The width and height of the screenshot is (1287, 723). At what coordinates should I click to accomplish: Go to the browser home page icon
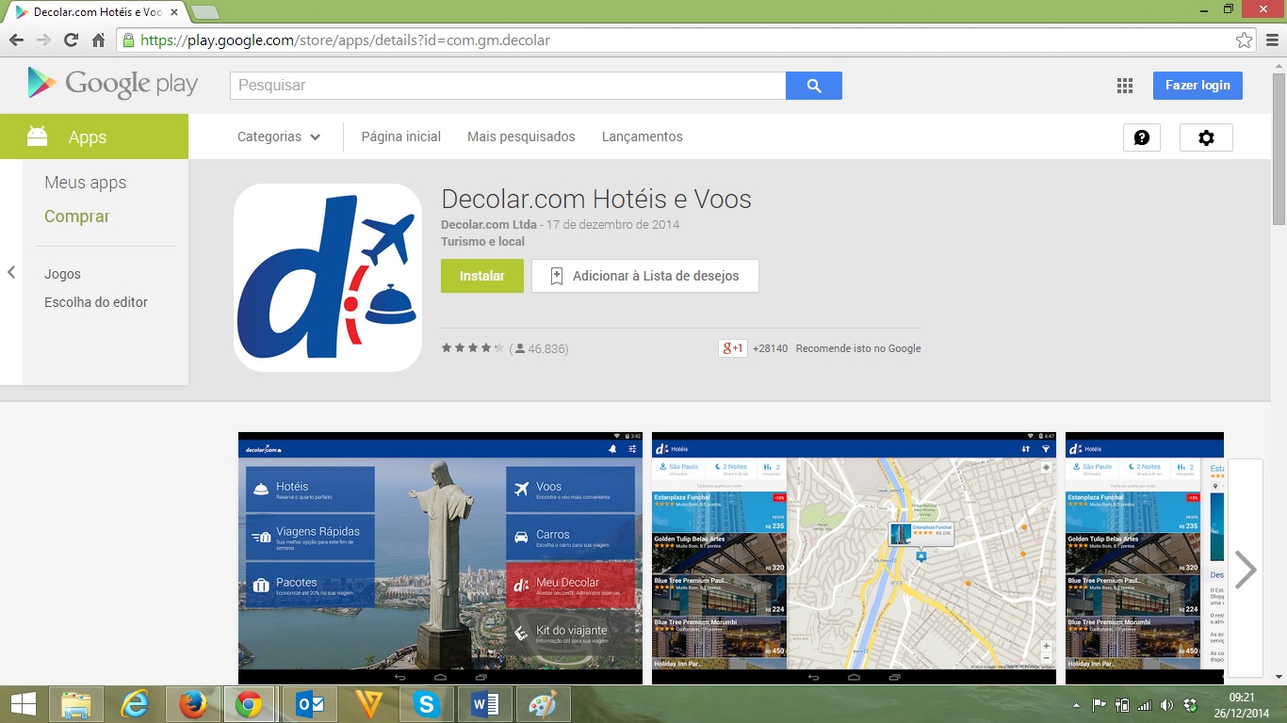coord(98,40)
